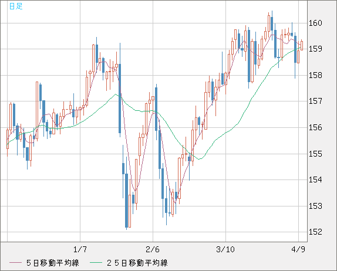
Task: Click the 160 price axis label
Action: [315, 23]
